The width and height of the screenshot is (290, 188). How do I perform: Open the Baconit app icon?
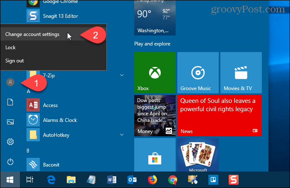click(x=33, y=164)
